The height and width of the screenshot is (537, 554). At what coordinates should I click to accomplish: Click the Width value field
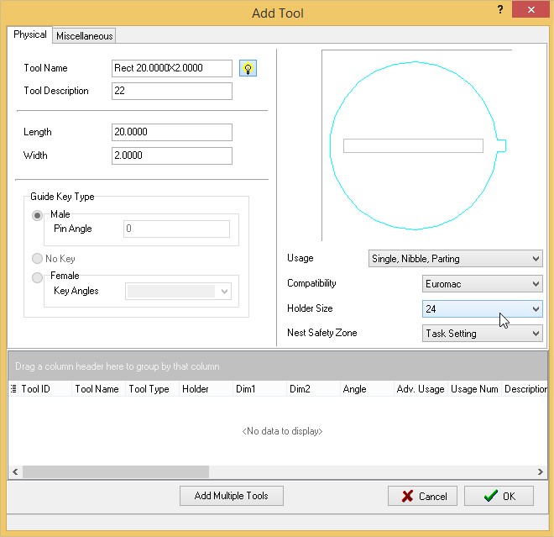171,155
